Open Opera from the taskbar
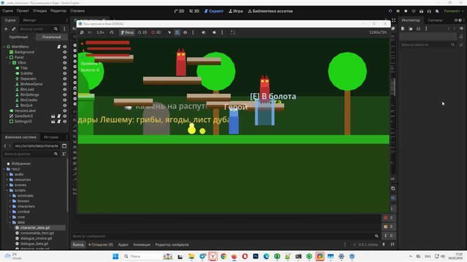Image resolution: width=467 pixels, height=262 pixels. click(245, 256)
